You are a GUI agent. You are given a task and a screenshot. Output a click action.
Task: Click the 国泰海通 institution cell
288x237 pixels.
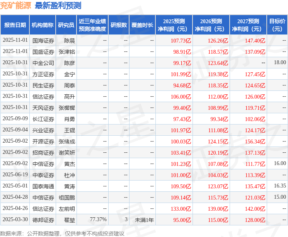coord(43,186)
